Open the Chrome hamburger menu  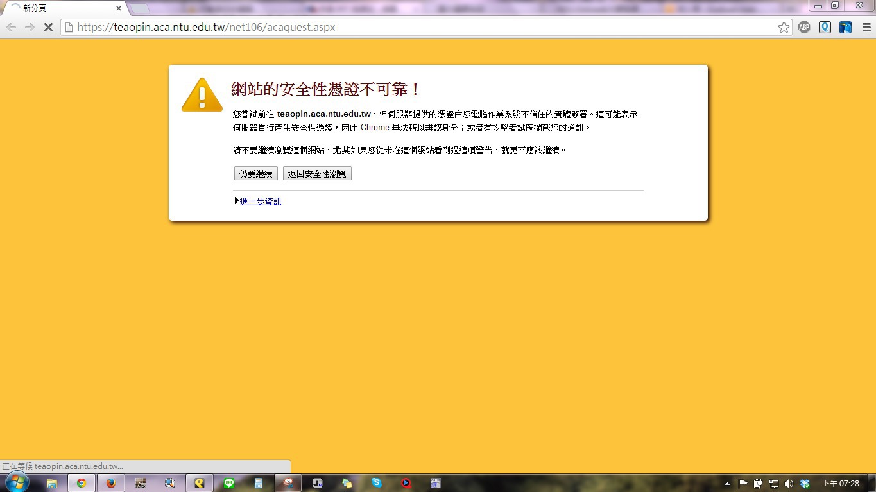(x=865, y=28)
